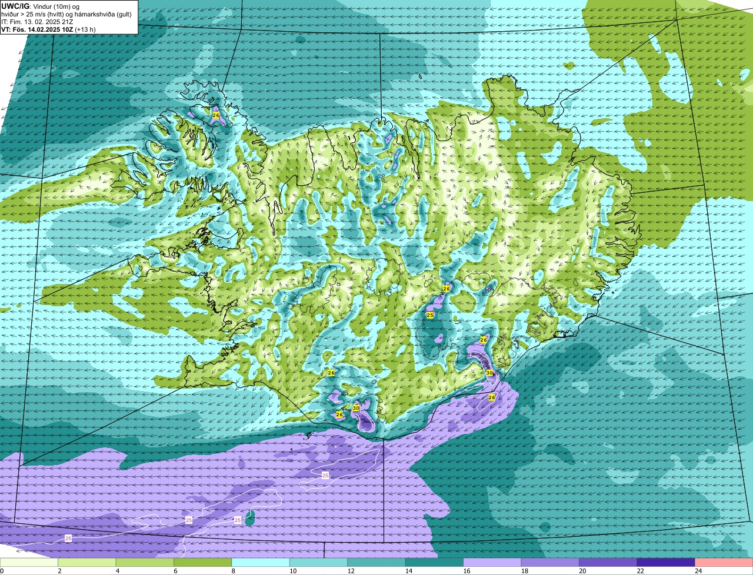Pick the 20–22 m/s violet legend swatch

click(x=608, y=562)
